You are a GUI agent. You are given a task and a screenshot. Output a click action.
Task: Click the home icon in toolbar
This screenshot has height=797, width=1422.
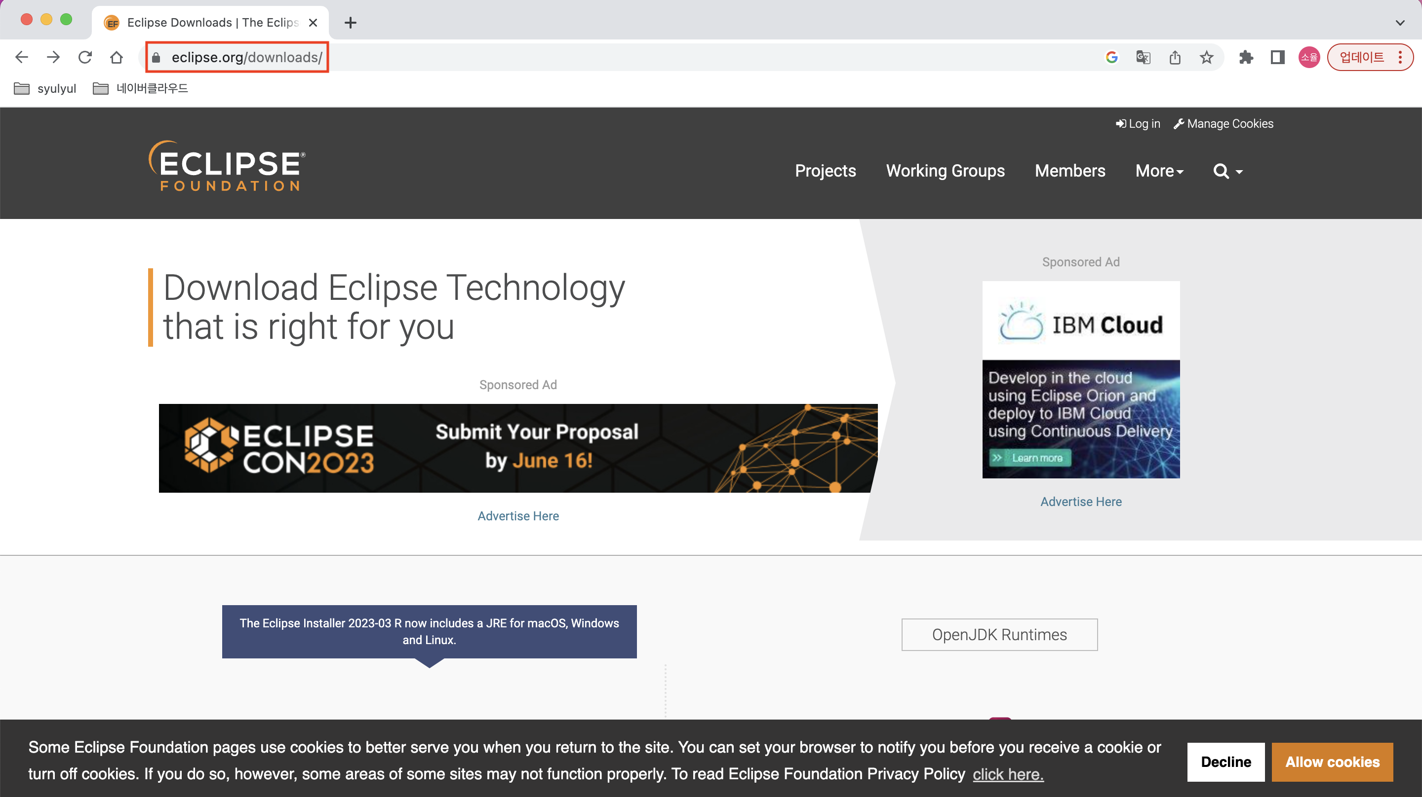[116, 57]
